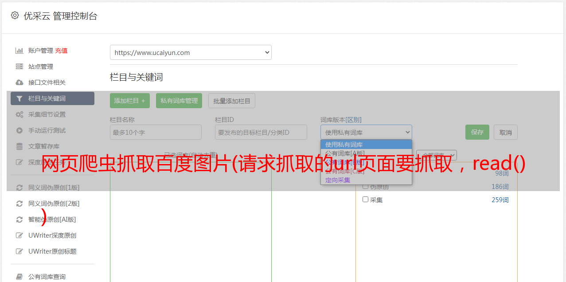Click the edit icon for UWriter原创标题
This screenshot has height=282, width=566.
(x=19, y=251)
